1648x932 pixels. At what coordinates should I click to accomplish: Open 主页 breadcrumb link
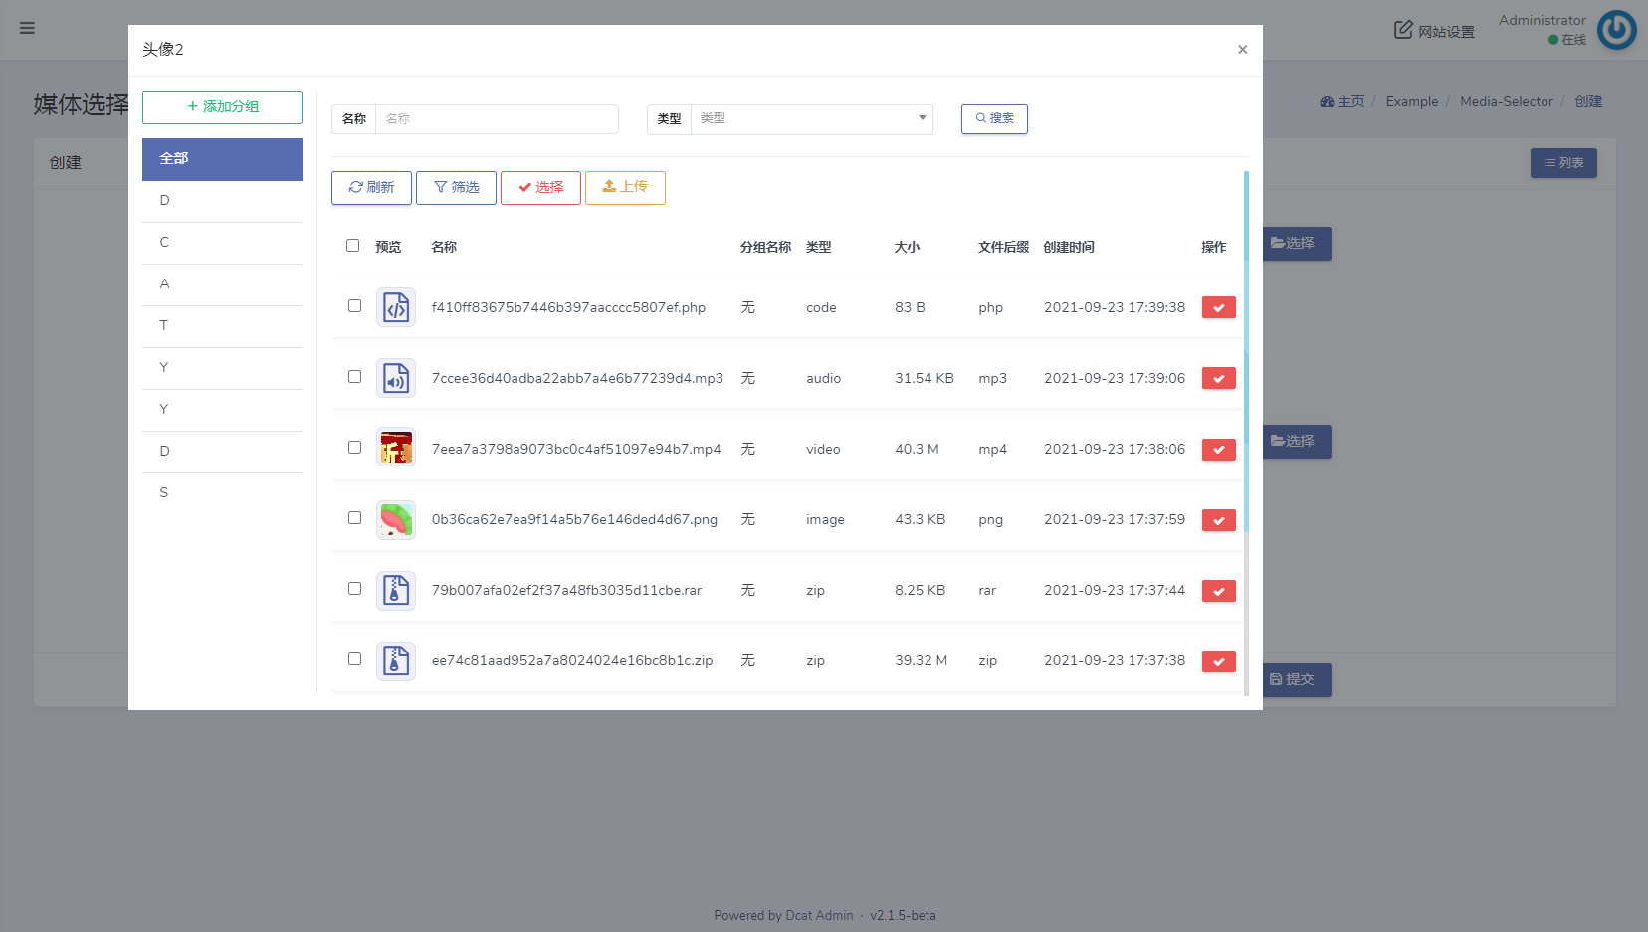(x=1341, y=102)
